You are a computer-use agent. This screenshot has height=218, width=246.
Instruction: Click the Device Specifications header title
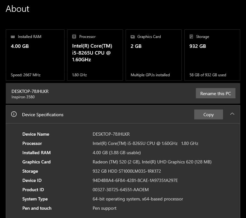pos(43,115)
